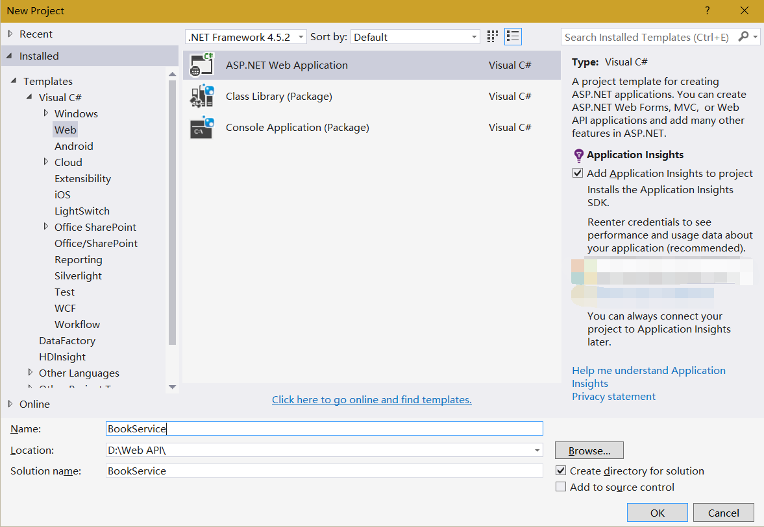Select the LightSwitch category
Screen dimensions: 764x527
click(x=82, y=211)
